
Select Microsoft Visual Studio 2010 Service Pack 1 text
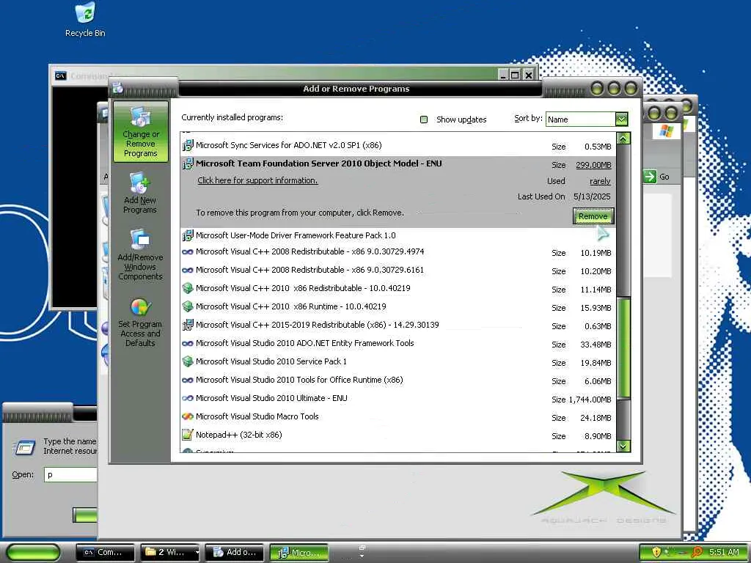coord(271,361)
